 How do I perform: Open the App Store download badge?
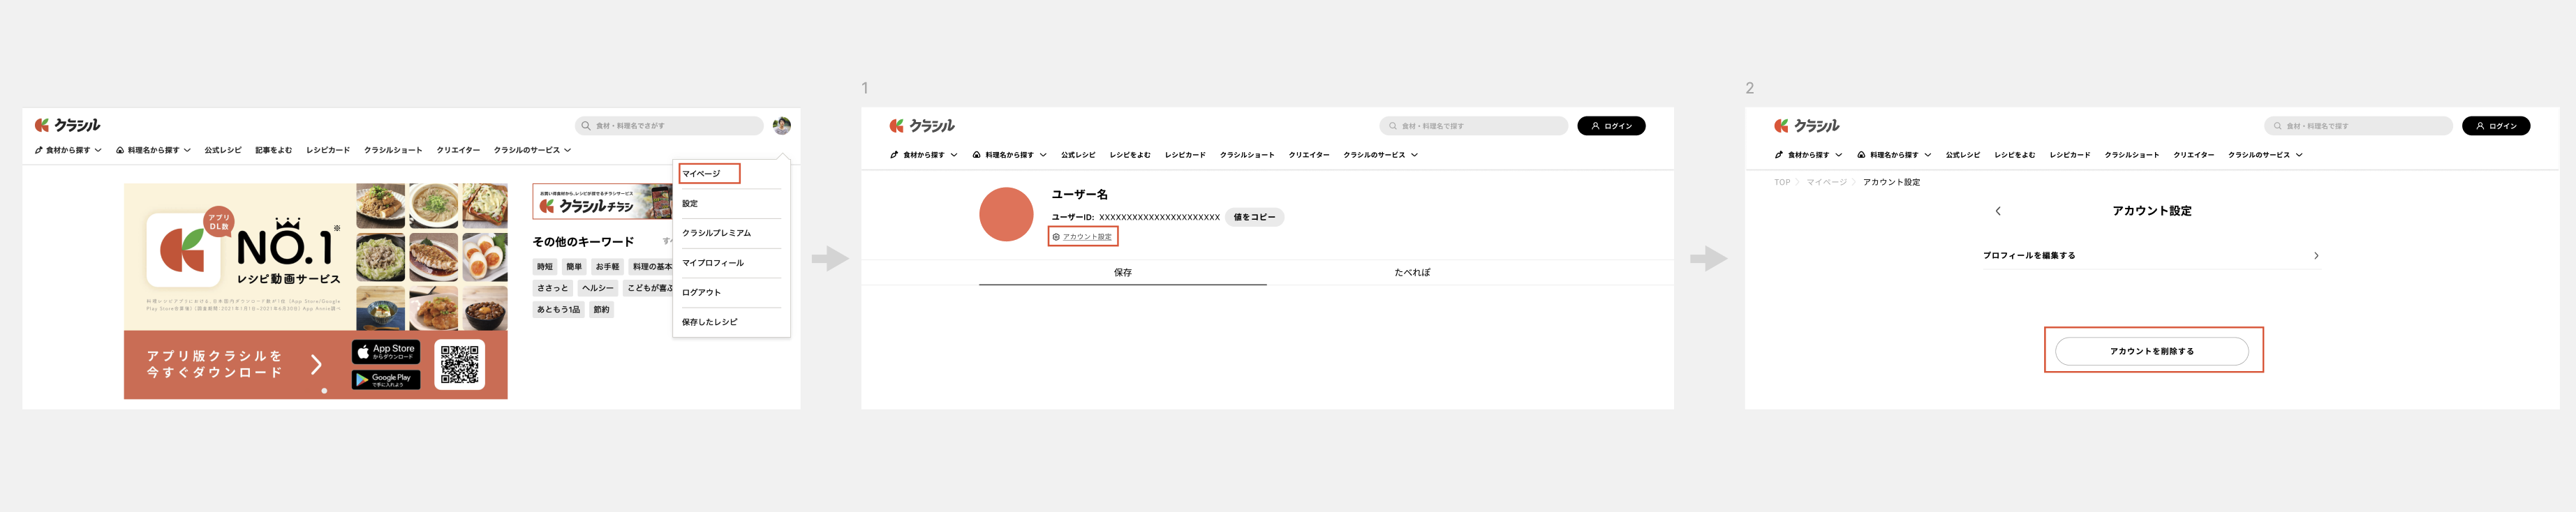(386, 352)
